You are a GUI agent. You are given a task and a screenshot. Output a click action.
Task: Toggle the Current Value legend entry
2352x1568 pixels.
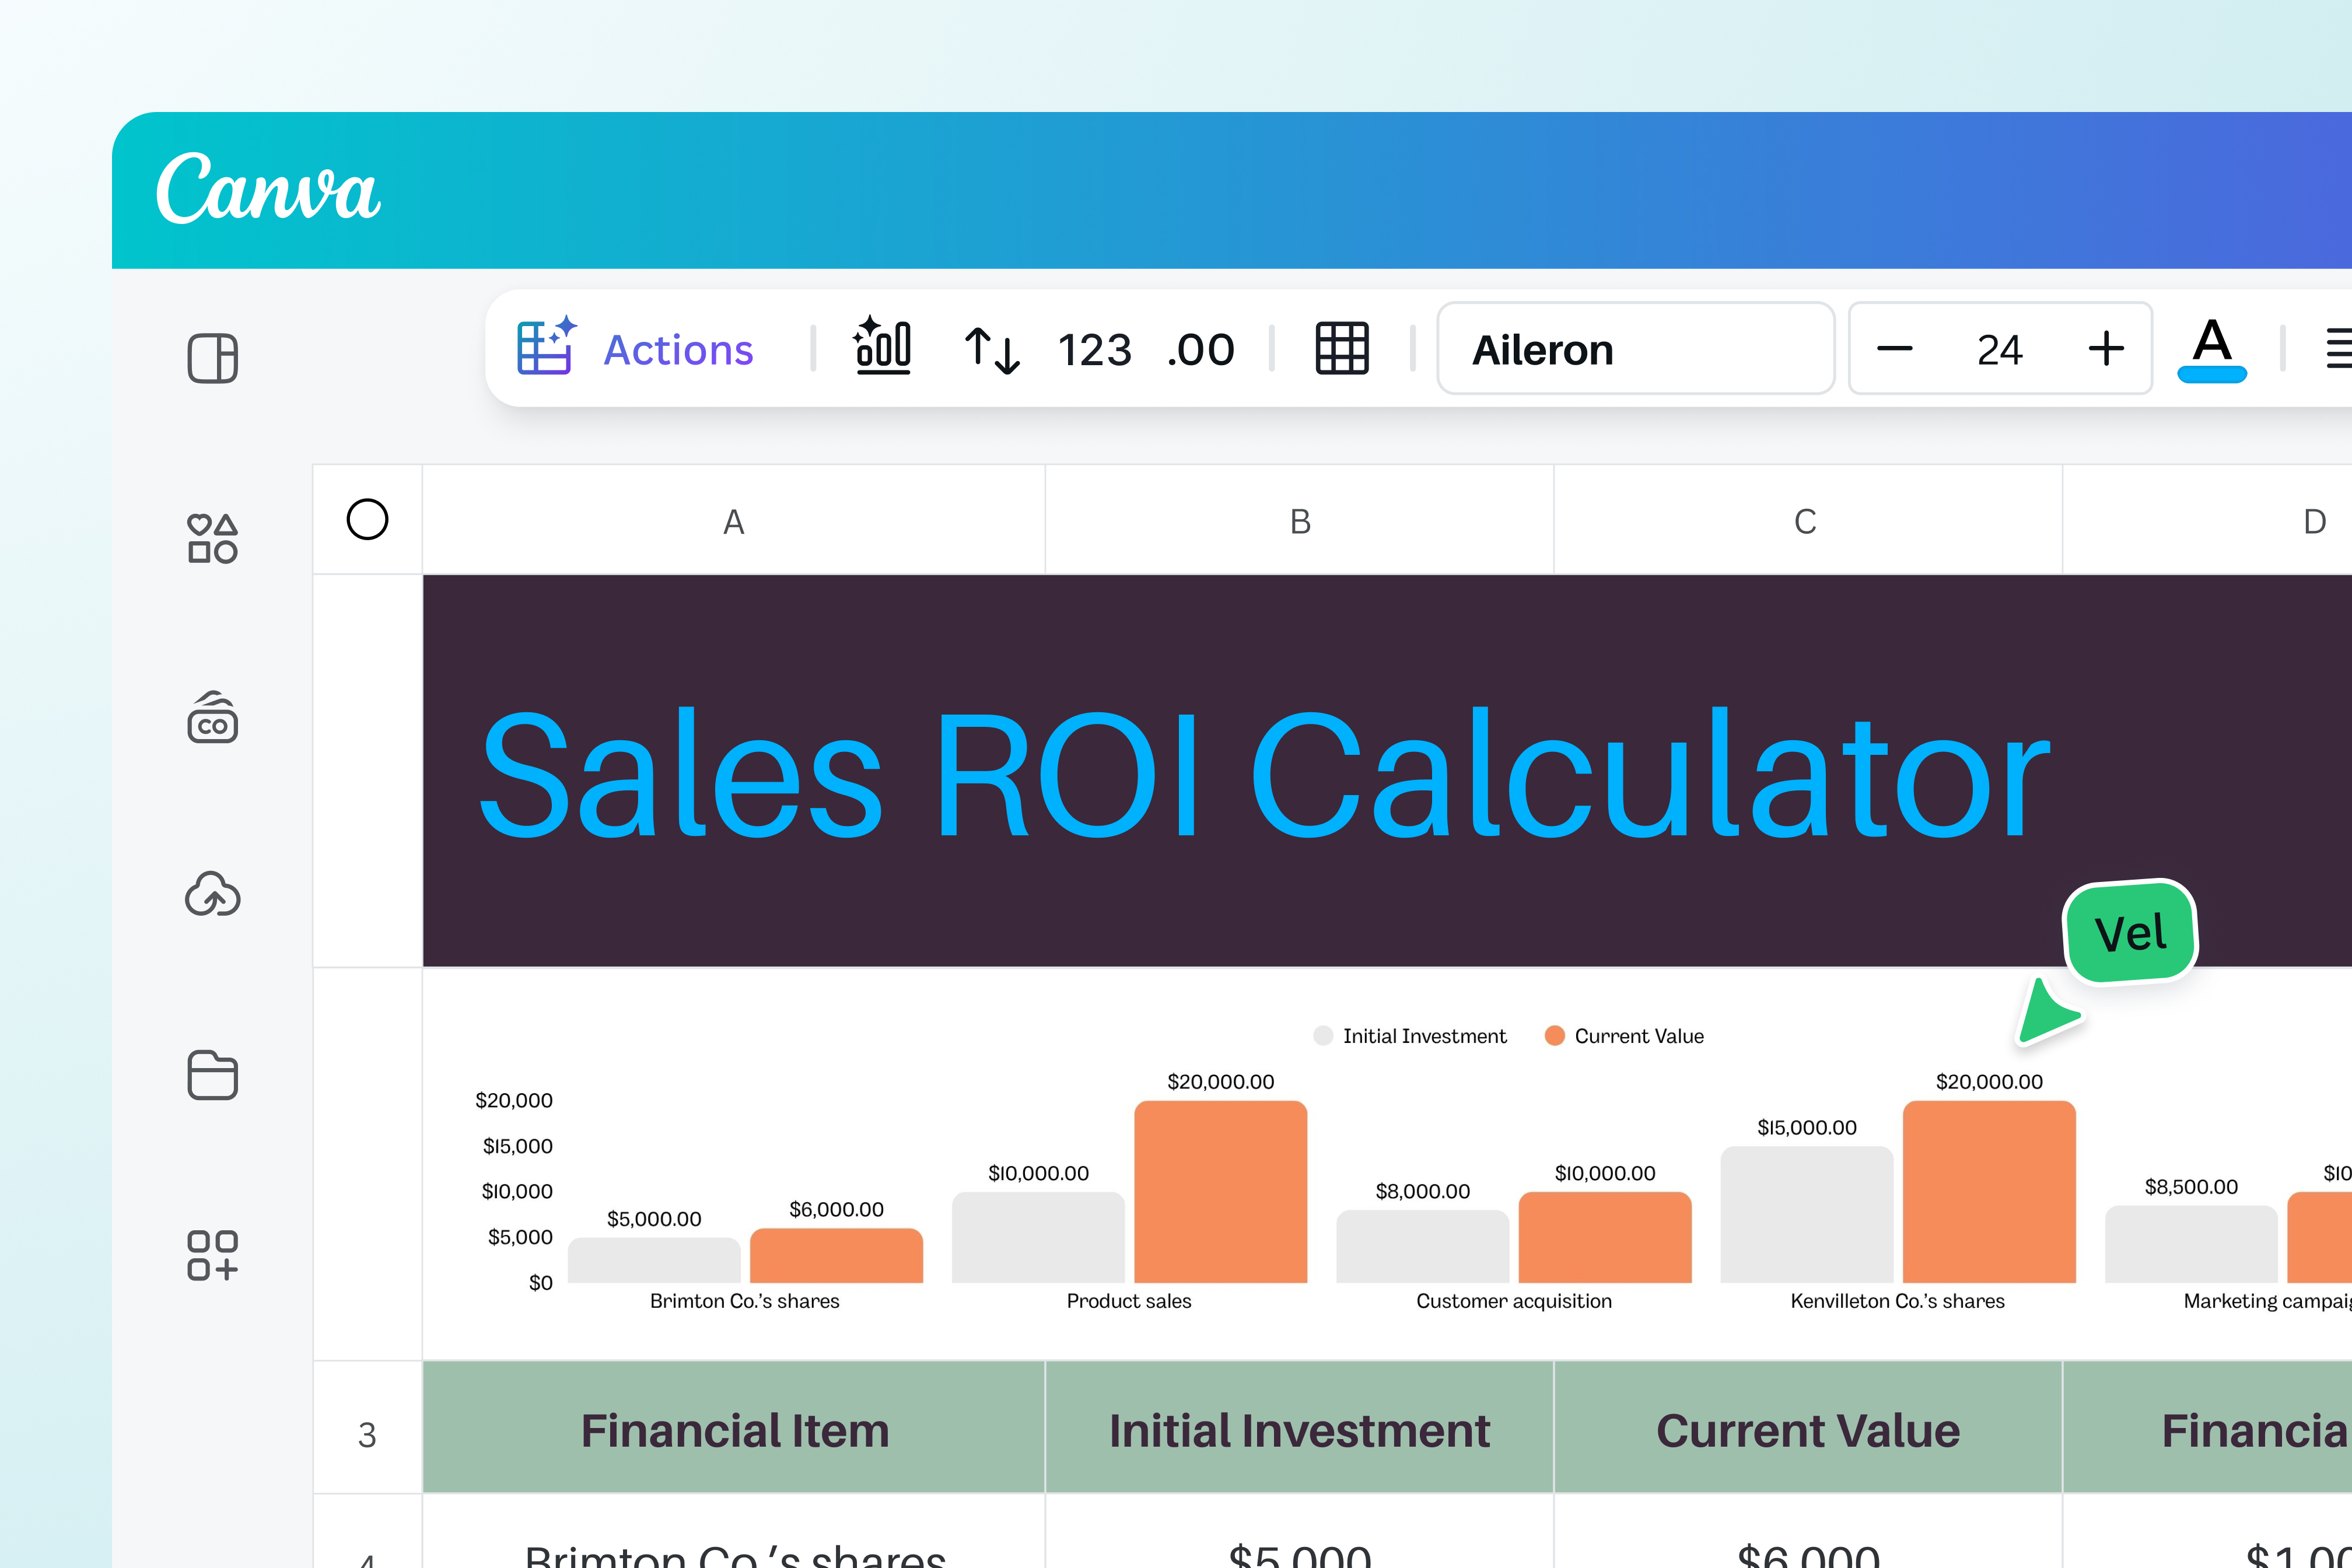tap(1624, 1036)
